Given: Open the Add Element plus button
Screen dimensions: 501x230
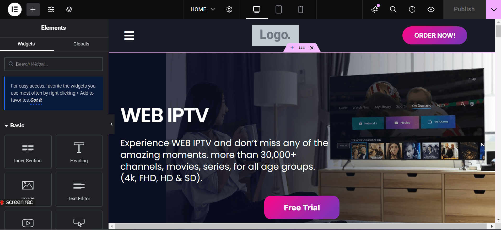Looking at the screenshot, I should pyautogui.click(x=33, y=9).
